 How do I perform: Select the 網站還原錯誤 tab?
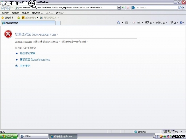(28, 23)
